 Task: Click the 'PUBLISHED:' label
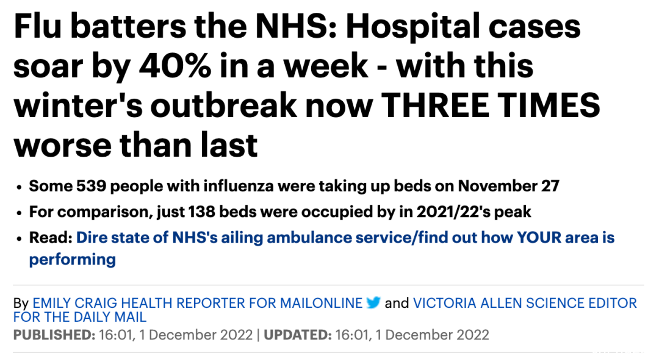(55, 335)
